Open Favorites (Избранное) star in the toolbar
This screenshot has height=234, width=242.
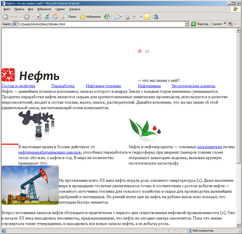[90, 17]
